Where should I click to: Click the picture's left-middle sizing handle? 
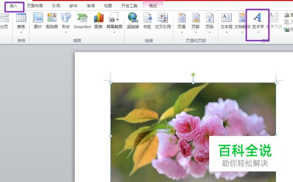tap(111, 136)
